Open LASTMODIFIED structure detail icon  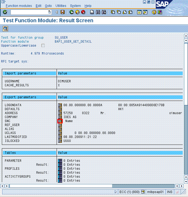point(60,137)
